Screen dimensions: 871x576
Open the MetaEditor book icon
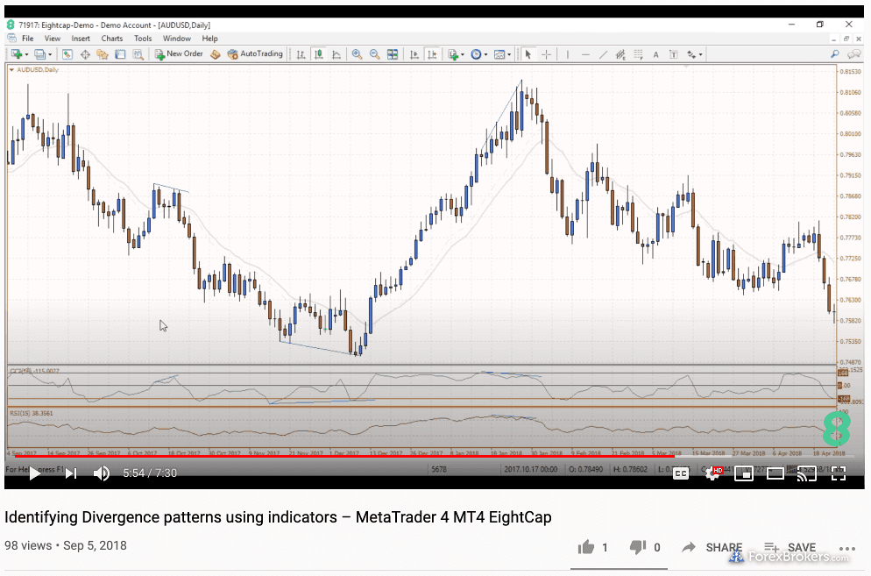pos(215,54)
